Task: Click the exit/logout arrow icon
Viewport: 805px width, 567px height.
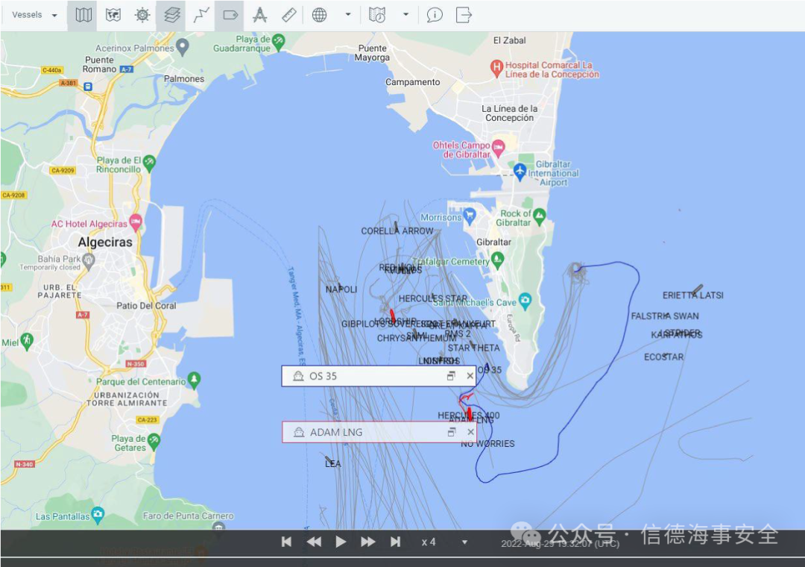Action: point(464,15)
